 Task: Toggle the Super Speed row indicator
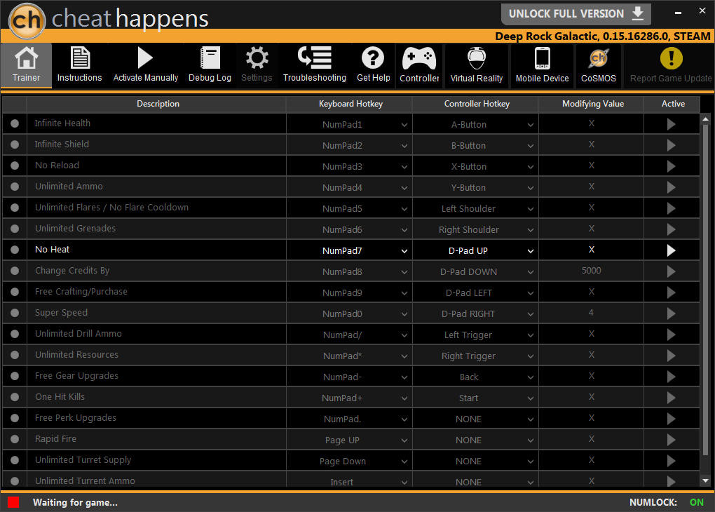15,313
